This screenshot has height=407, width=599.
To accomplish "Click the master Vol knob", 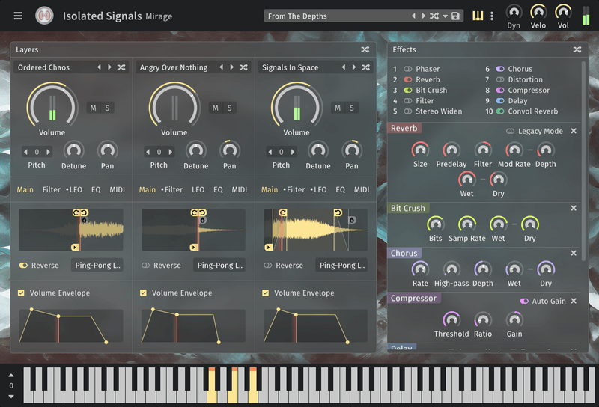I will [563, 12].
